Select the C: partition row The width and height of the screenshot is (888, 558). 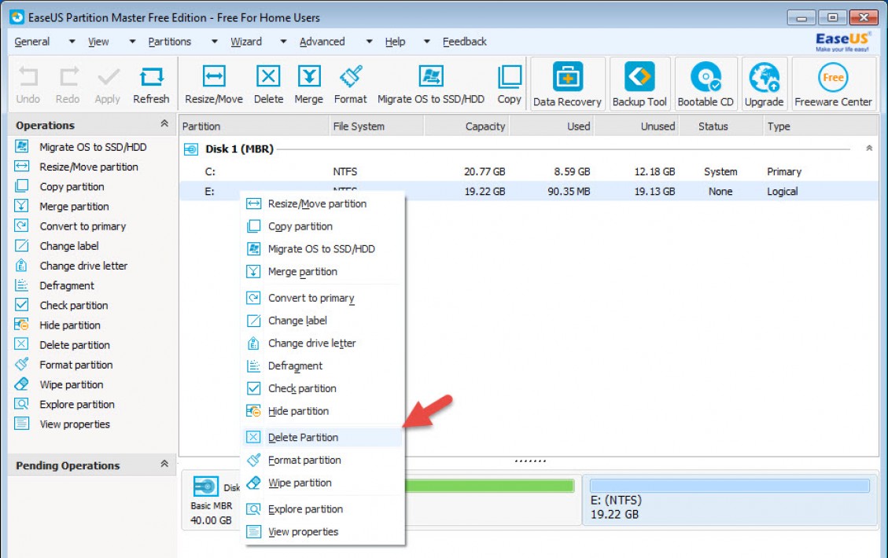[x=529, y=171]
